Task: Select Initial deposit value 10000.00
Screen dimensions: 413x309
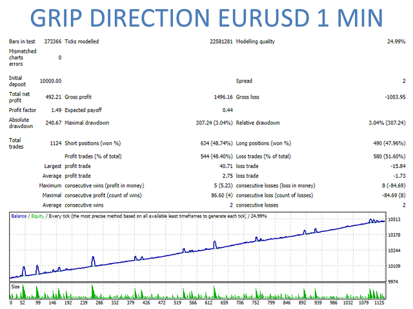Action: coord(50,81)
